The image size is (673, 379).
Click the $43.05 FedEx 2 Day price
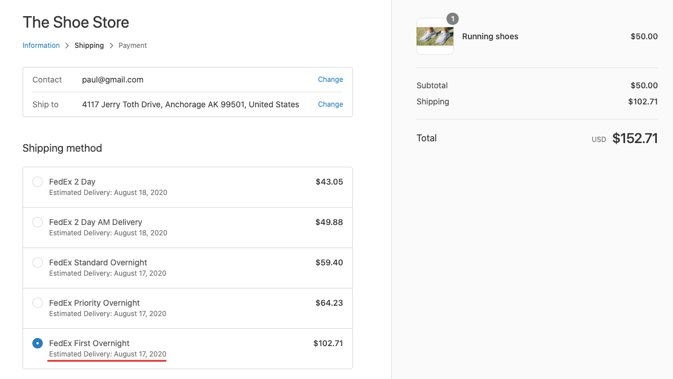(x=329, y=182)
